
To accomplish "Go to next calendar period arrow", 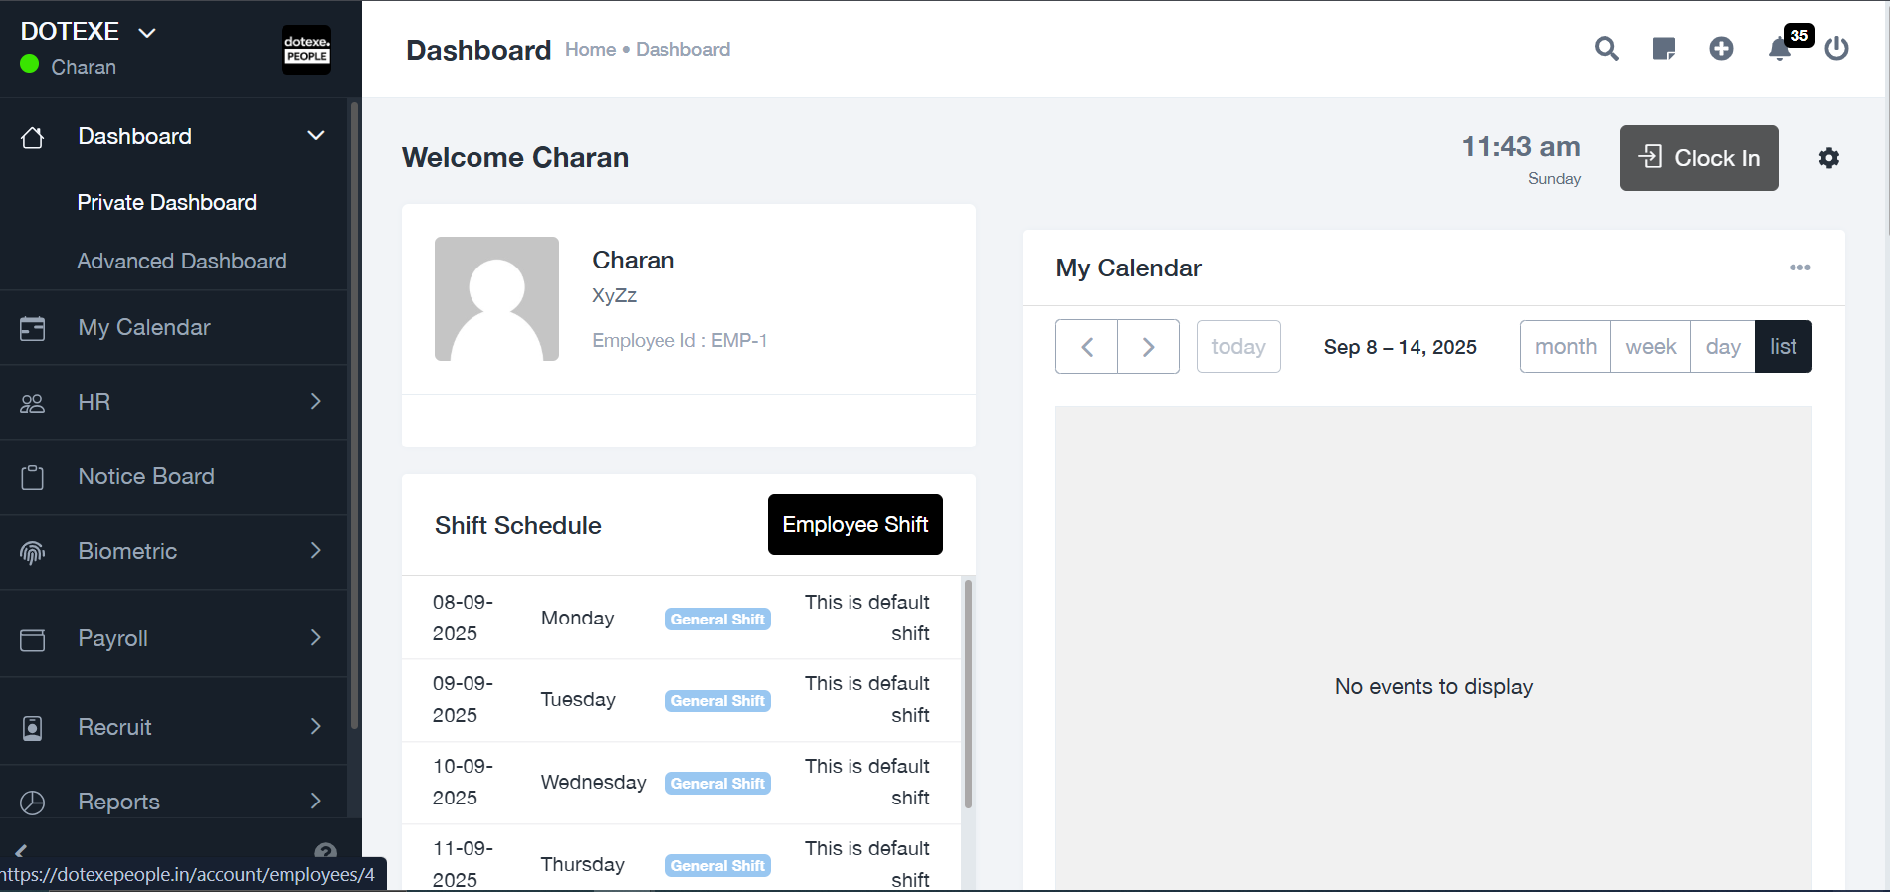I will tap(1148, 347).
